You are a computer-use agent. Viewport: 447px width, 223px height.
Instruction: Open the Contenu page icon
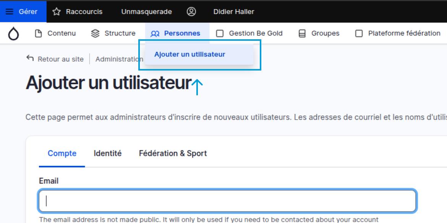coord(38,34)
